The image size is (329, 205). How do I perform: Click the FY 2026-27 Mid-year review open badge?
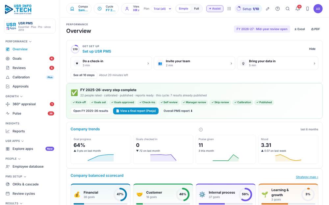[262, 29]
